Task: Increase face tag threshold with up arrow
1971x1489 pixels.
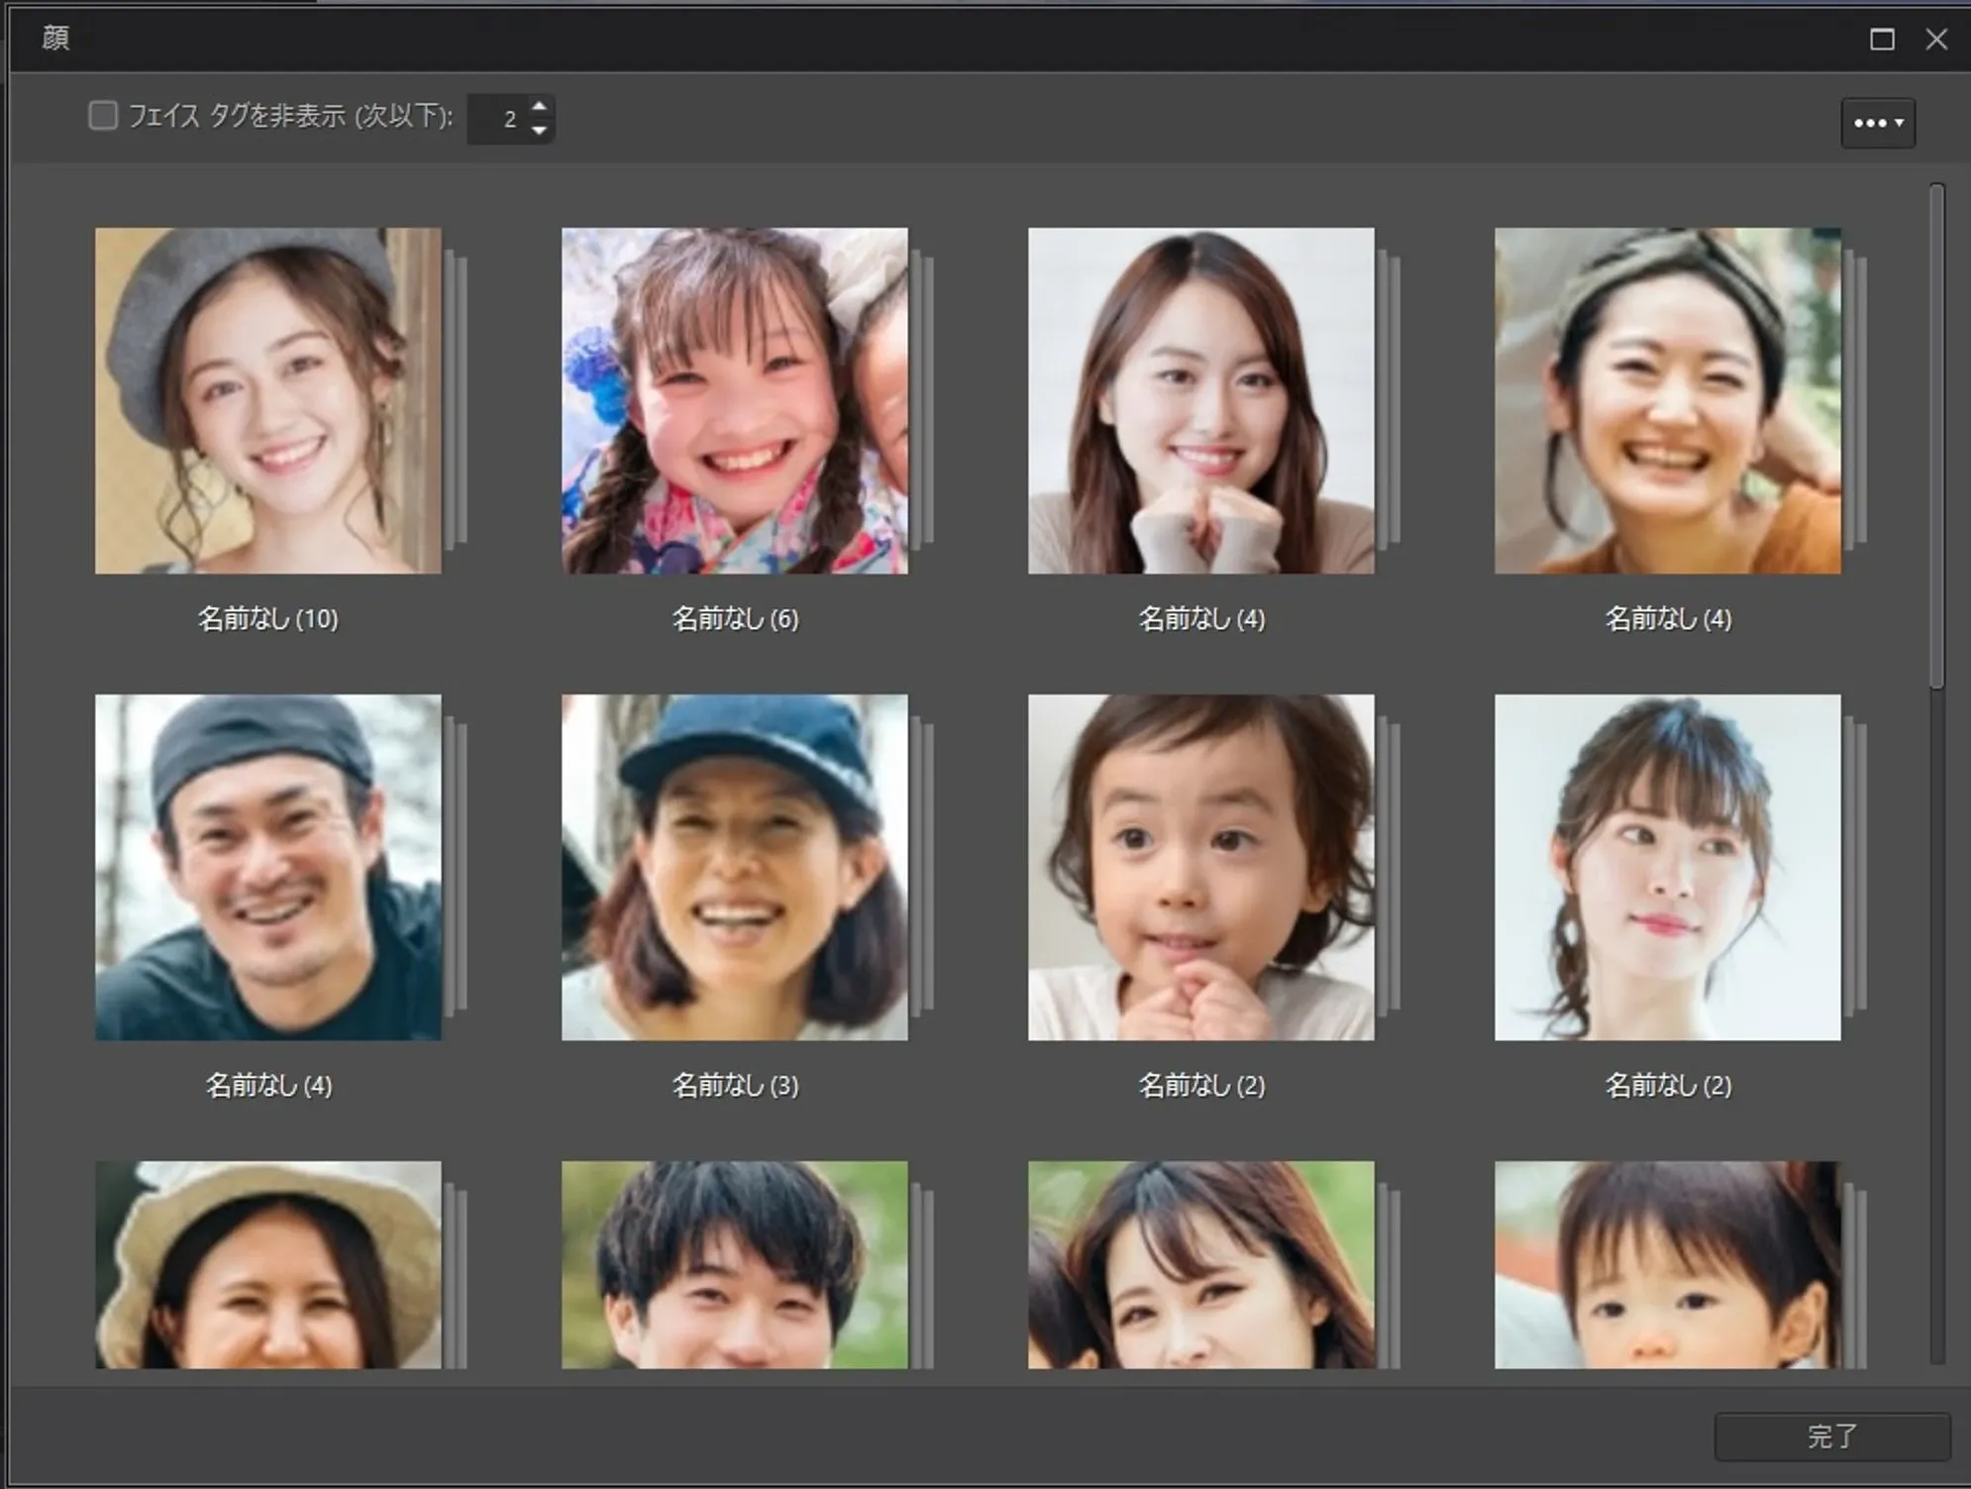Action: (x=539, y=106)
